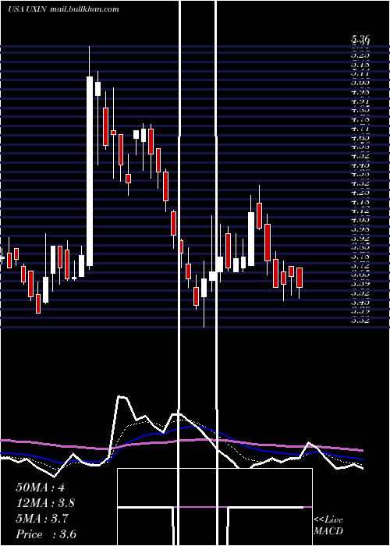Click the '12MA : 3.8' label
This screenshot has height=546, width=390.
45,503
